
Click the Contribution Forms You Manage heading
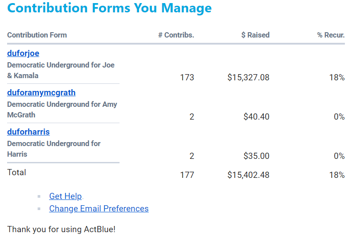coord(109,8)
